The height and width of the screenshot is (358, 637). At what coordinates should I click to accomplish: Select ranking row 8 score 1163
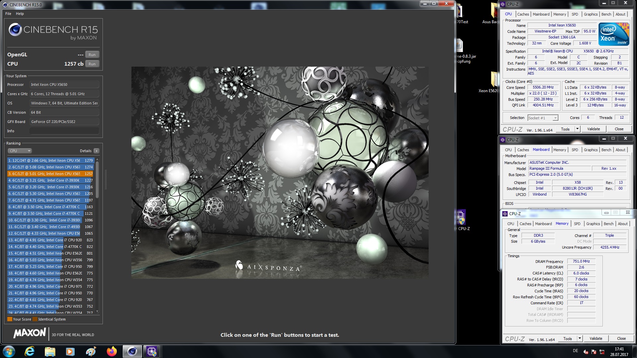[50, 207]
